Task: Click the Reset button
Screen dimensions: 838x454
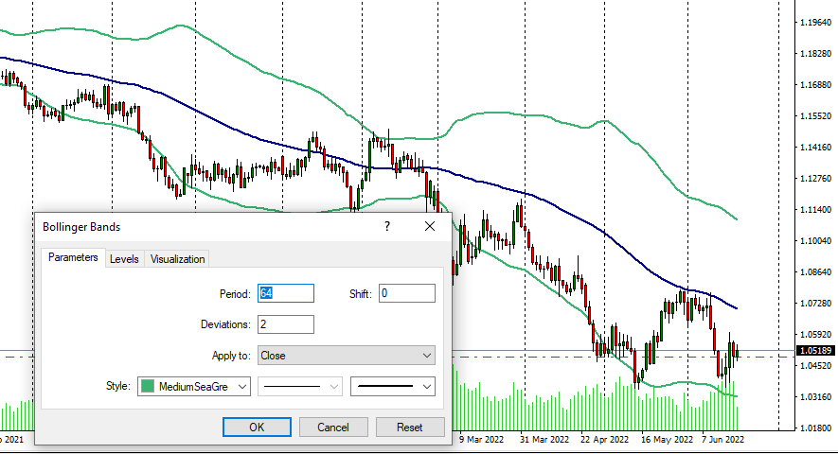Action: 410,428
